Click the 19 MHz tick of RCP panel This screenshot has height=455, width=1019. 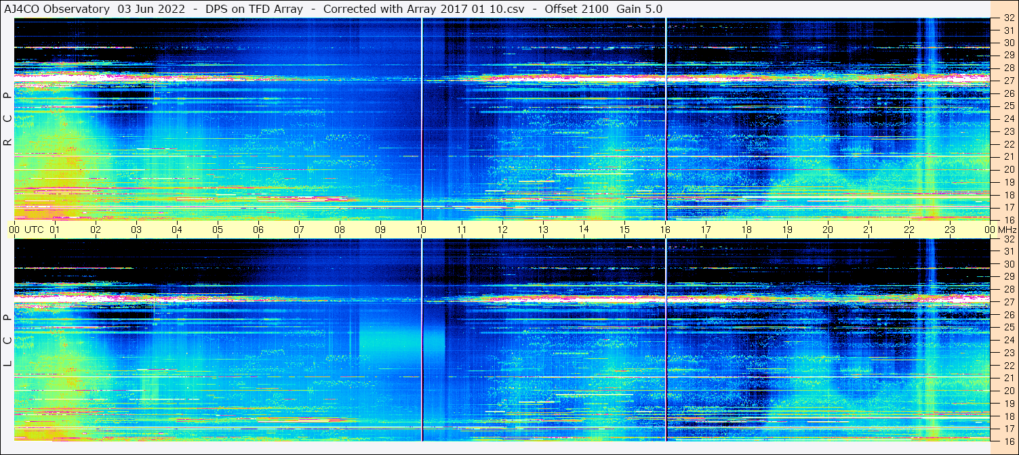click(x=1008, y=182)
